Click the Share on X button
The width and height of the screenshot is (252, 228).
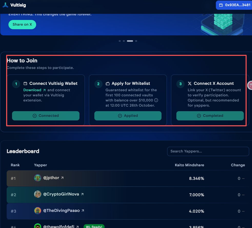pyautogui.click(x=22, y=24)
